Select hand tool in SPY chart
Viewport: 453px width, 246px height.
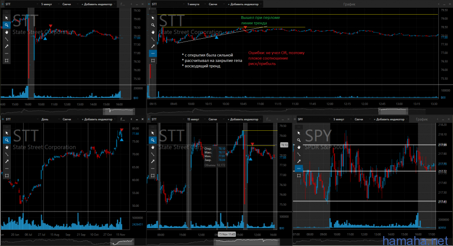pyautogui.click(x=299, y=147)
